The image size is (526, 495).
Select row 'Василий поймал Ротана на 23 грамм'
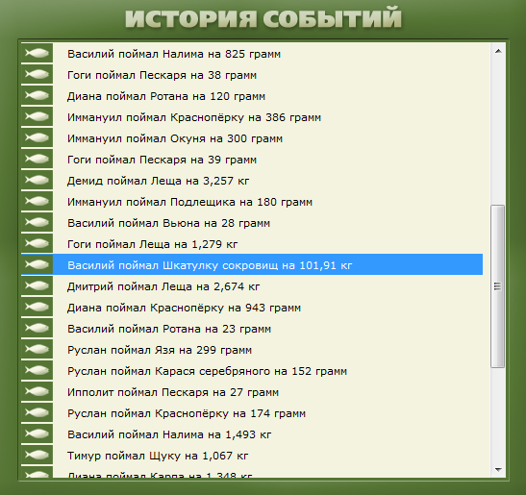point(252,328)
